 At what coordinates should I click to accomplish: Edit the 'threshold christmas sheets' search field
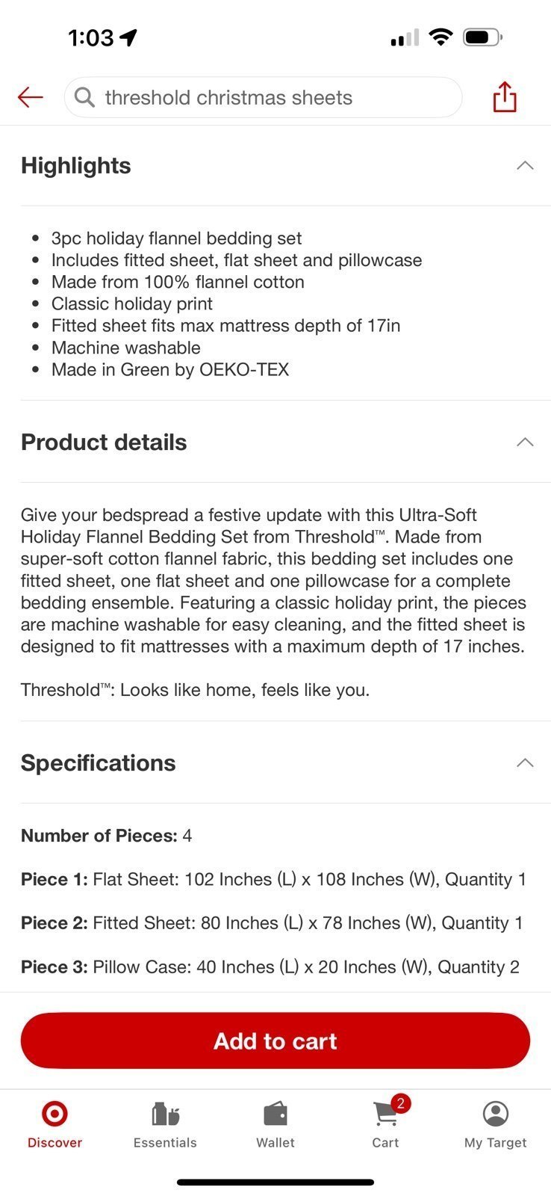point(263,97)
